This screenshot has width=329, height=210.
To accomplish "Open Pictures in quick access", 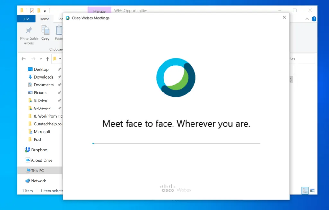I will pyautogui.click(x=40, y=92).
